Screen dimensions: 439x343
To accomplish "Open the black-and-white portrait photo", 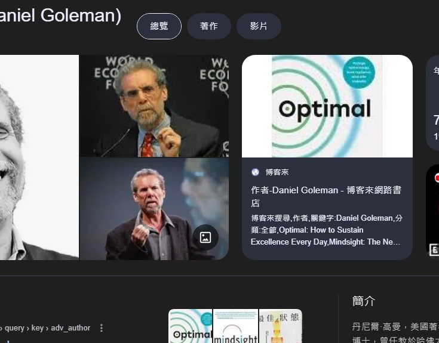I will click(39, 157).
